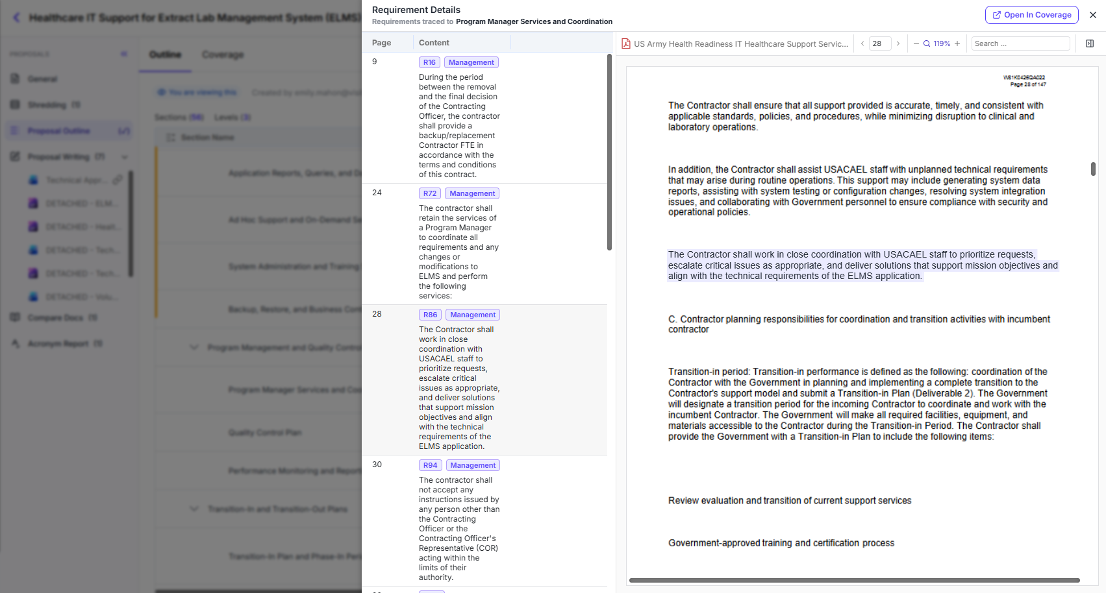The image size is (1106, 593).
Task: Switch to the Coverage tab in the background
Action: [x=223, y=54]
